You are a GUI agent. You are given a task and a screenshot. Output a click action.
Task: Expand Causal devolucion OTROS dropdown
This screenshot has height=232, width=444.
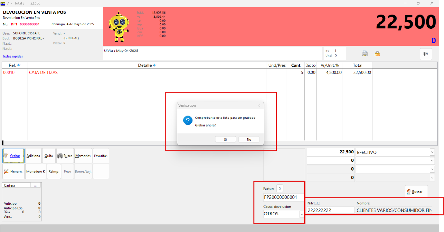tap(302, 214)
